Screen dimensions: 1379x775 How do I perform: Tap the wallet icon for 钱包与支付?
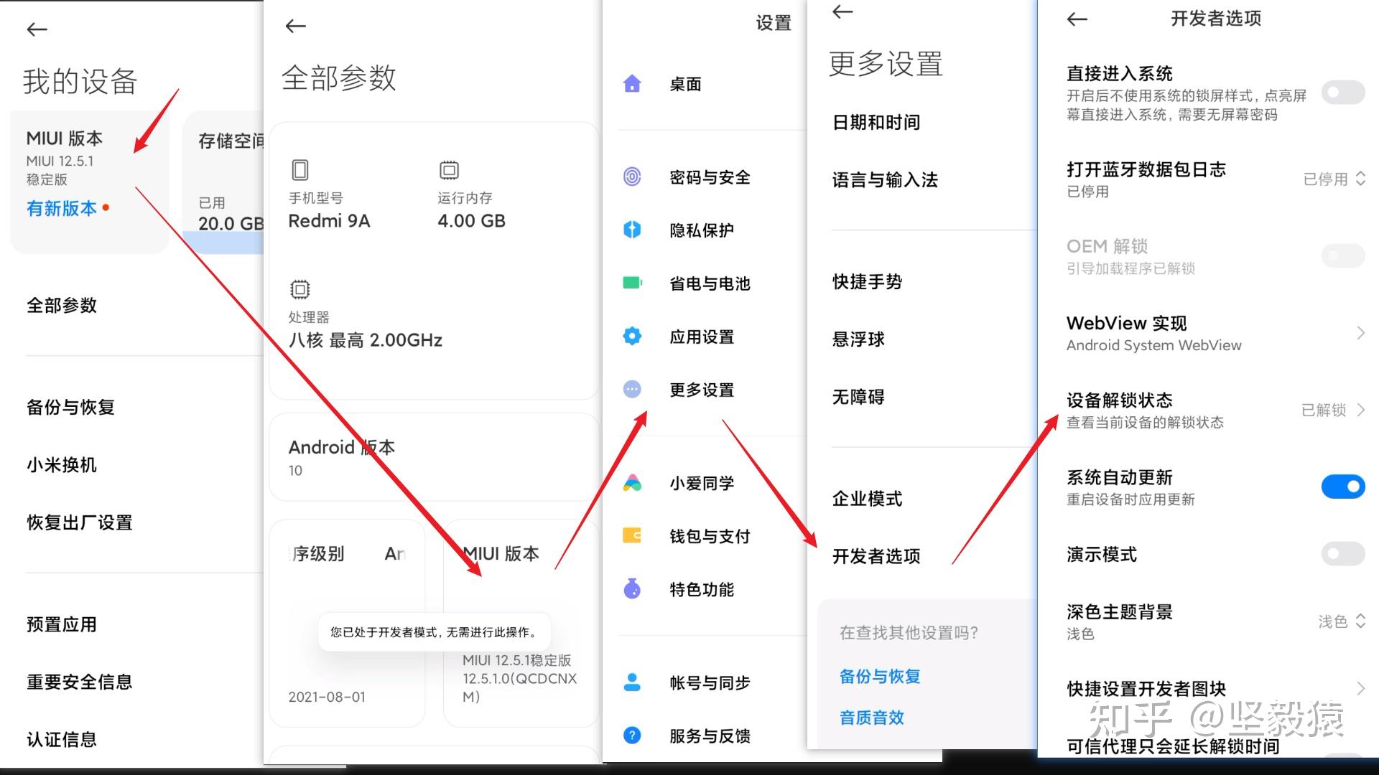[x=632, y=535]
